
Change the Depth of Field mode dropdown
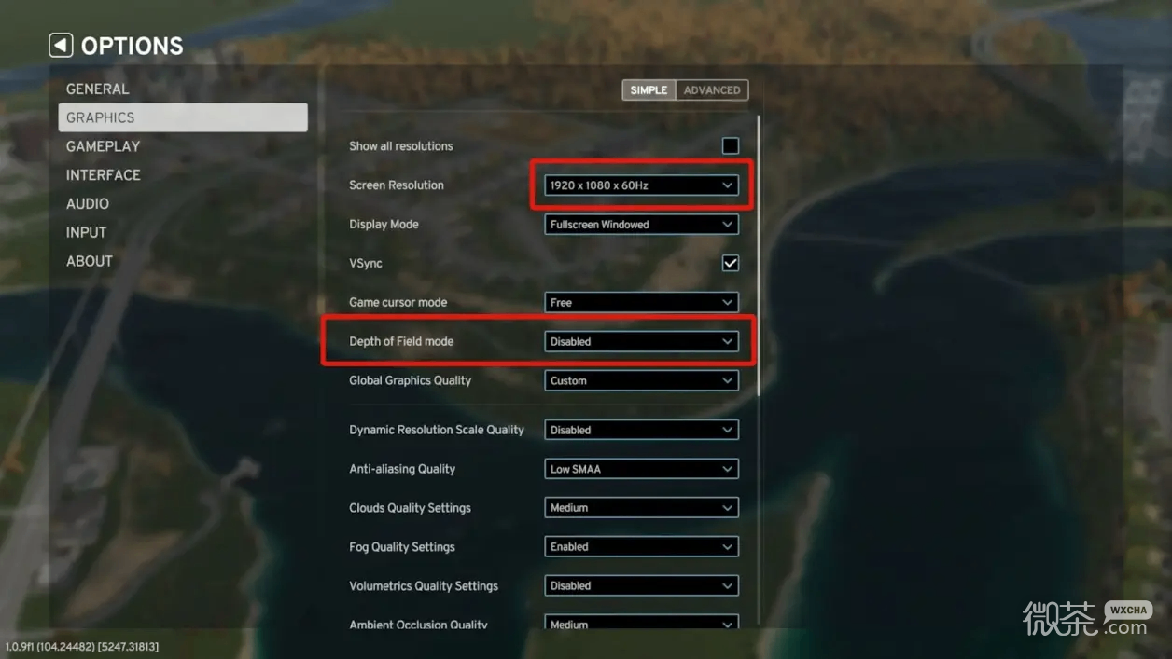[x=641, y=341]
